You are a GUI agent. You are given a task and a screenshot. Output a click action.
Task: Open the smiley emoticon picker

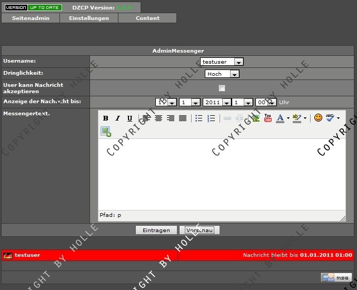[318, 118]
